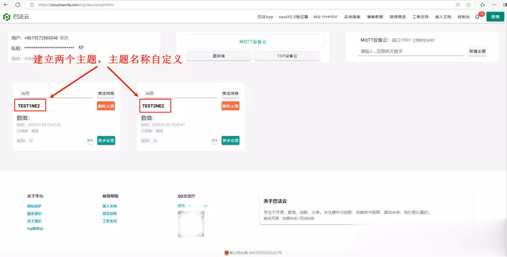Switch to the TCP设备云 tab
The height and width of the screenshot is (257, 507).
pos(287,56)
